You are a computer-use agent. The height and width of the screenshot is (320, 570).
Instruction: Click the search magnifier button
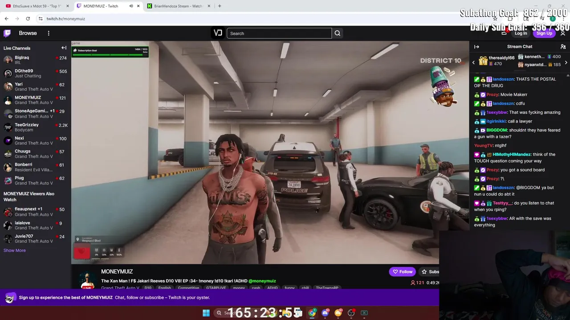(x=338, y=33)
